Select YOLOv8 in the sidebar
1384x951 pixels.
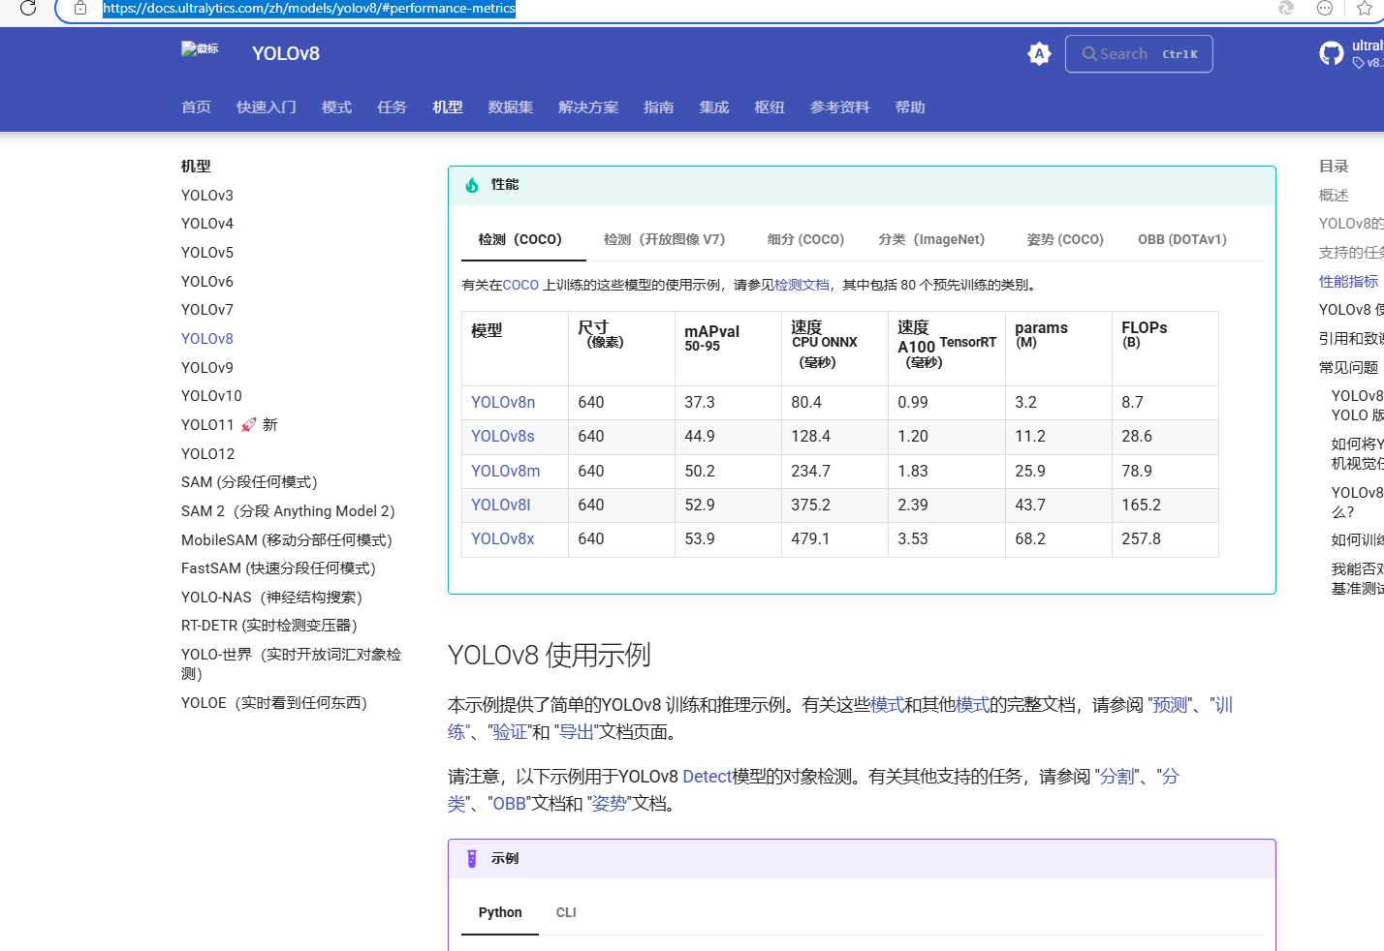pyautogui.click(x=207, y=339)
